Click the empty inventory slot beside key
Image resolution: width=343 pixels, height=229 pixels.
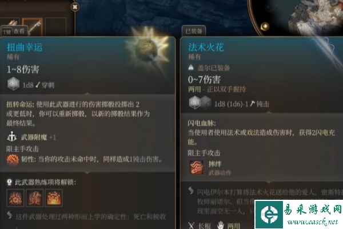point(55,27)
